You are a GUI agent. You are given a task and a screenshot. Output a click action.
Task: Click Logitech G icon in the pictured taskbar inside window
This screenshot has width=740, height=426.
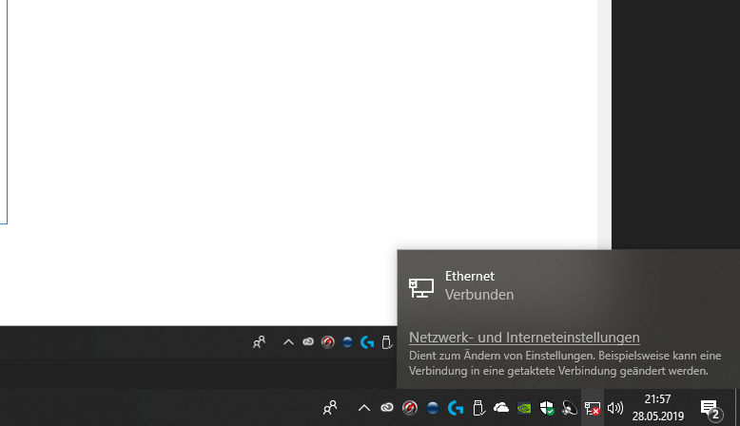point(367,342)
